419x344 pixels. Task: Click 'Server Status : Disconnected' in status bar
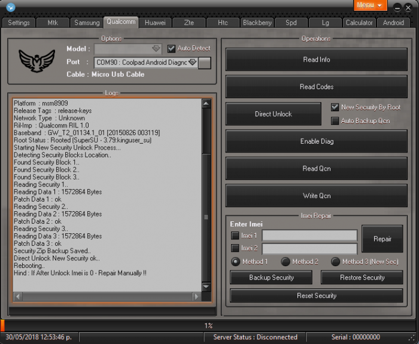click(x=255, y=337)
